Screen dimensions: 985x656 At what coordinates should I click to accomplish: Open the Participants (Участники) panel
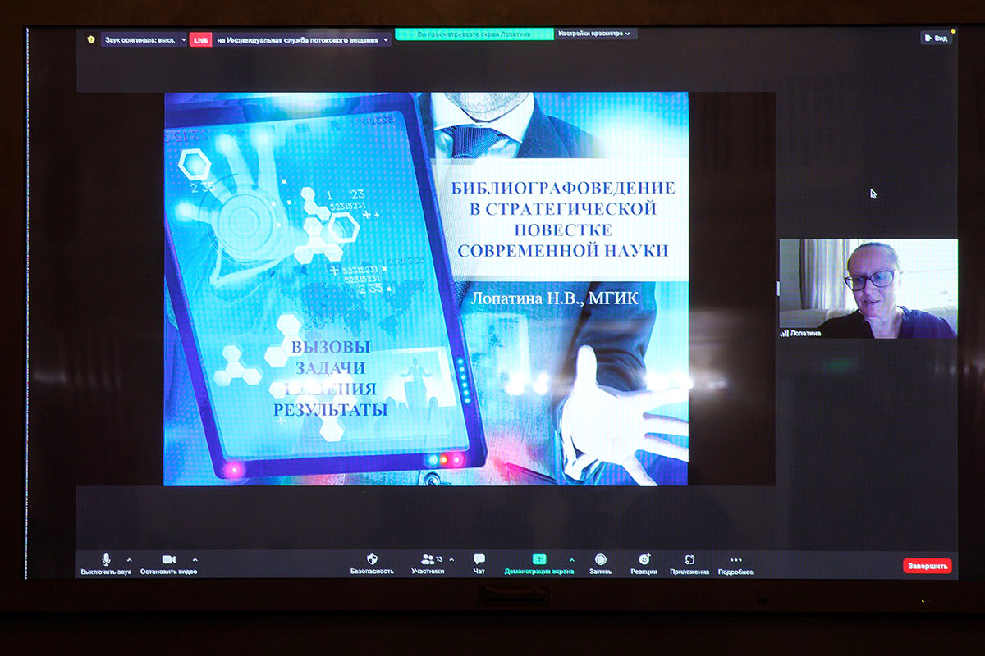428,560
